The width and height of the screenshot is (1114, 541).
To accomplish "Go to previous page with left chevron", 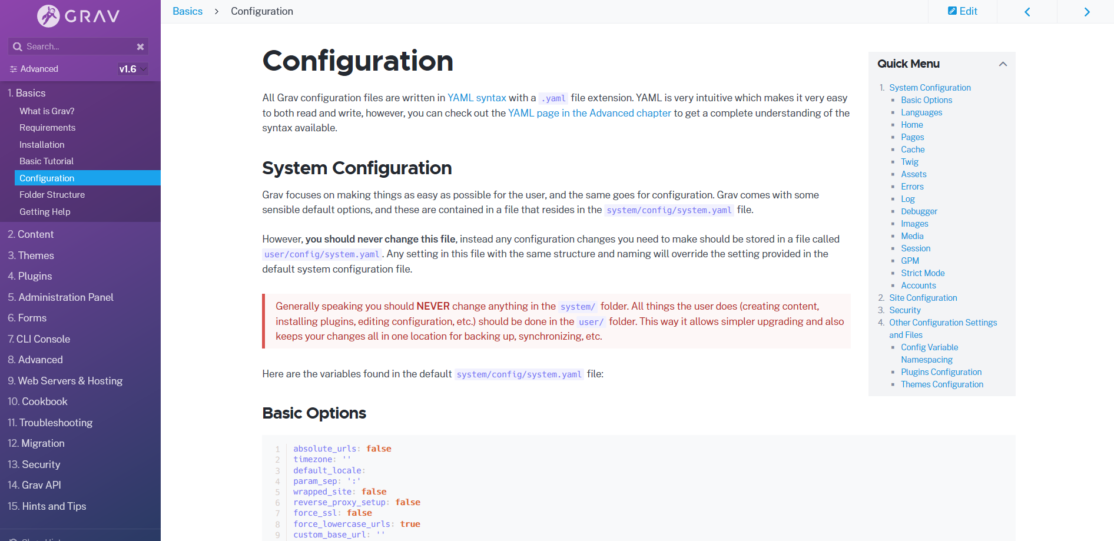I will [1027, 12].
